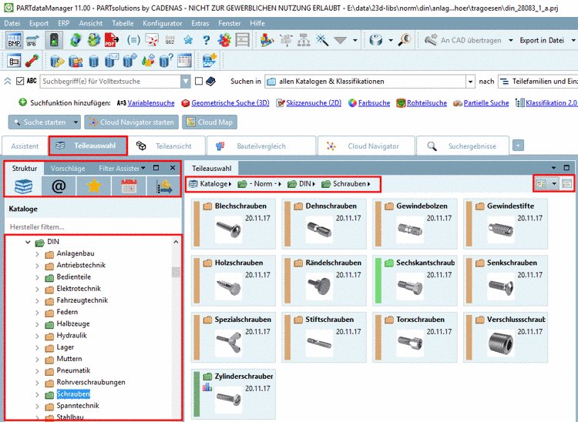Click the Variablensuche link

pyautogui.click(x=151, y=103)
